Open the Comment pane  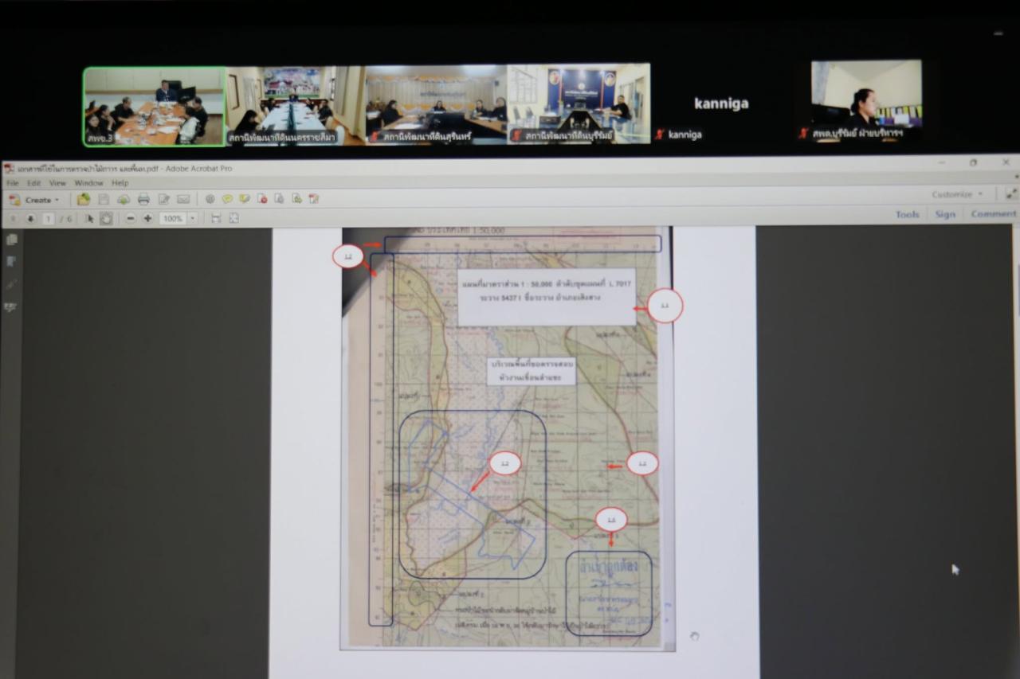pos(993,214)
